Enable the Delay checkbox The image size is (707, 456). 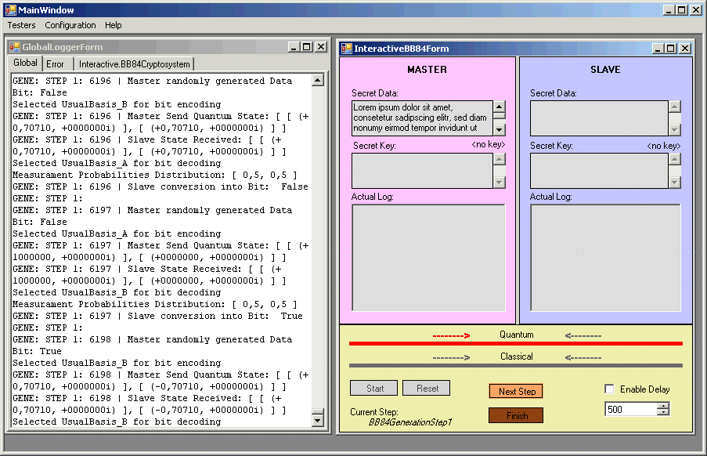pos(610,389)
